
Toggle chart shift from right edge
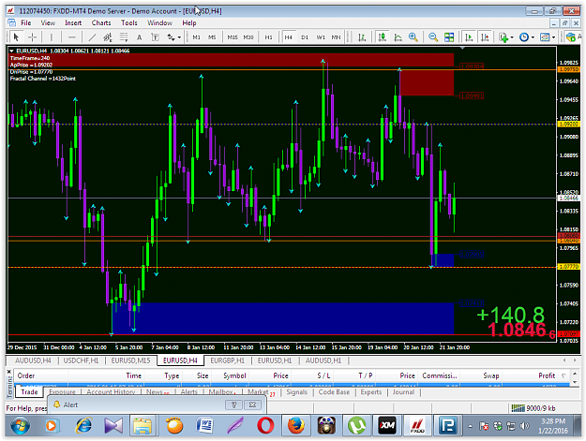tap(485, 37)
